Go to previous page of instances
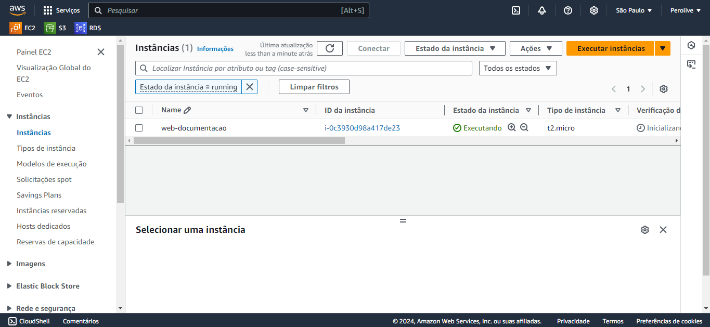710x327 pixels. coord(614,89)
